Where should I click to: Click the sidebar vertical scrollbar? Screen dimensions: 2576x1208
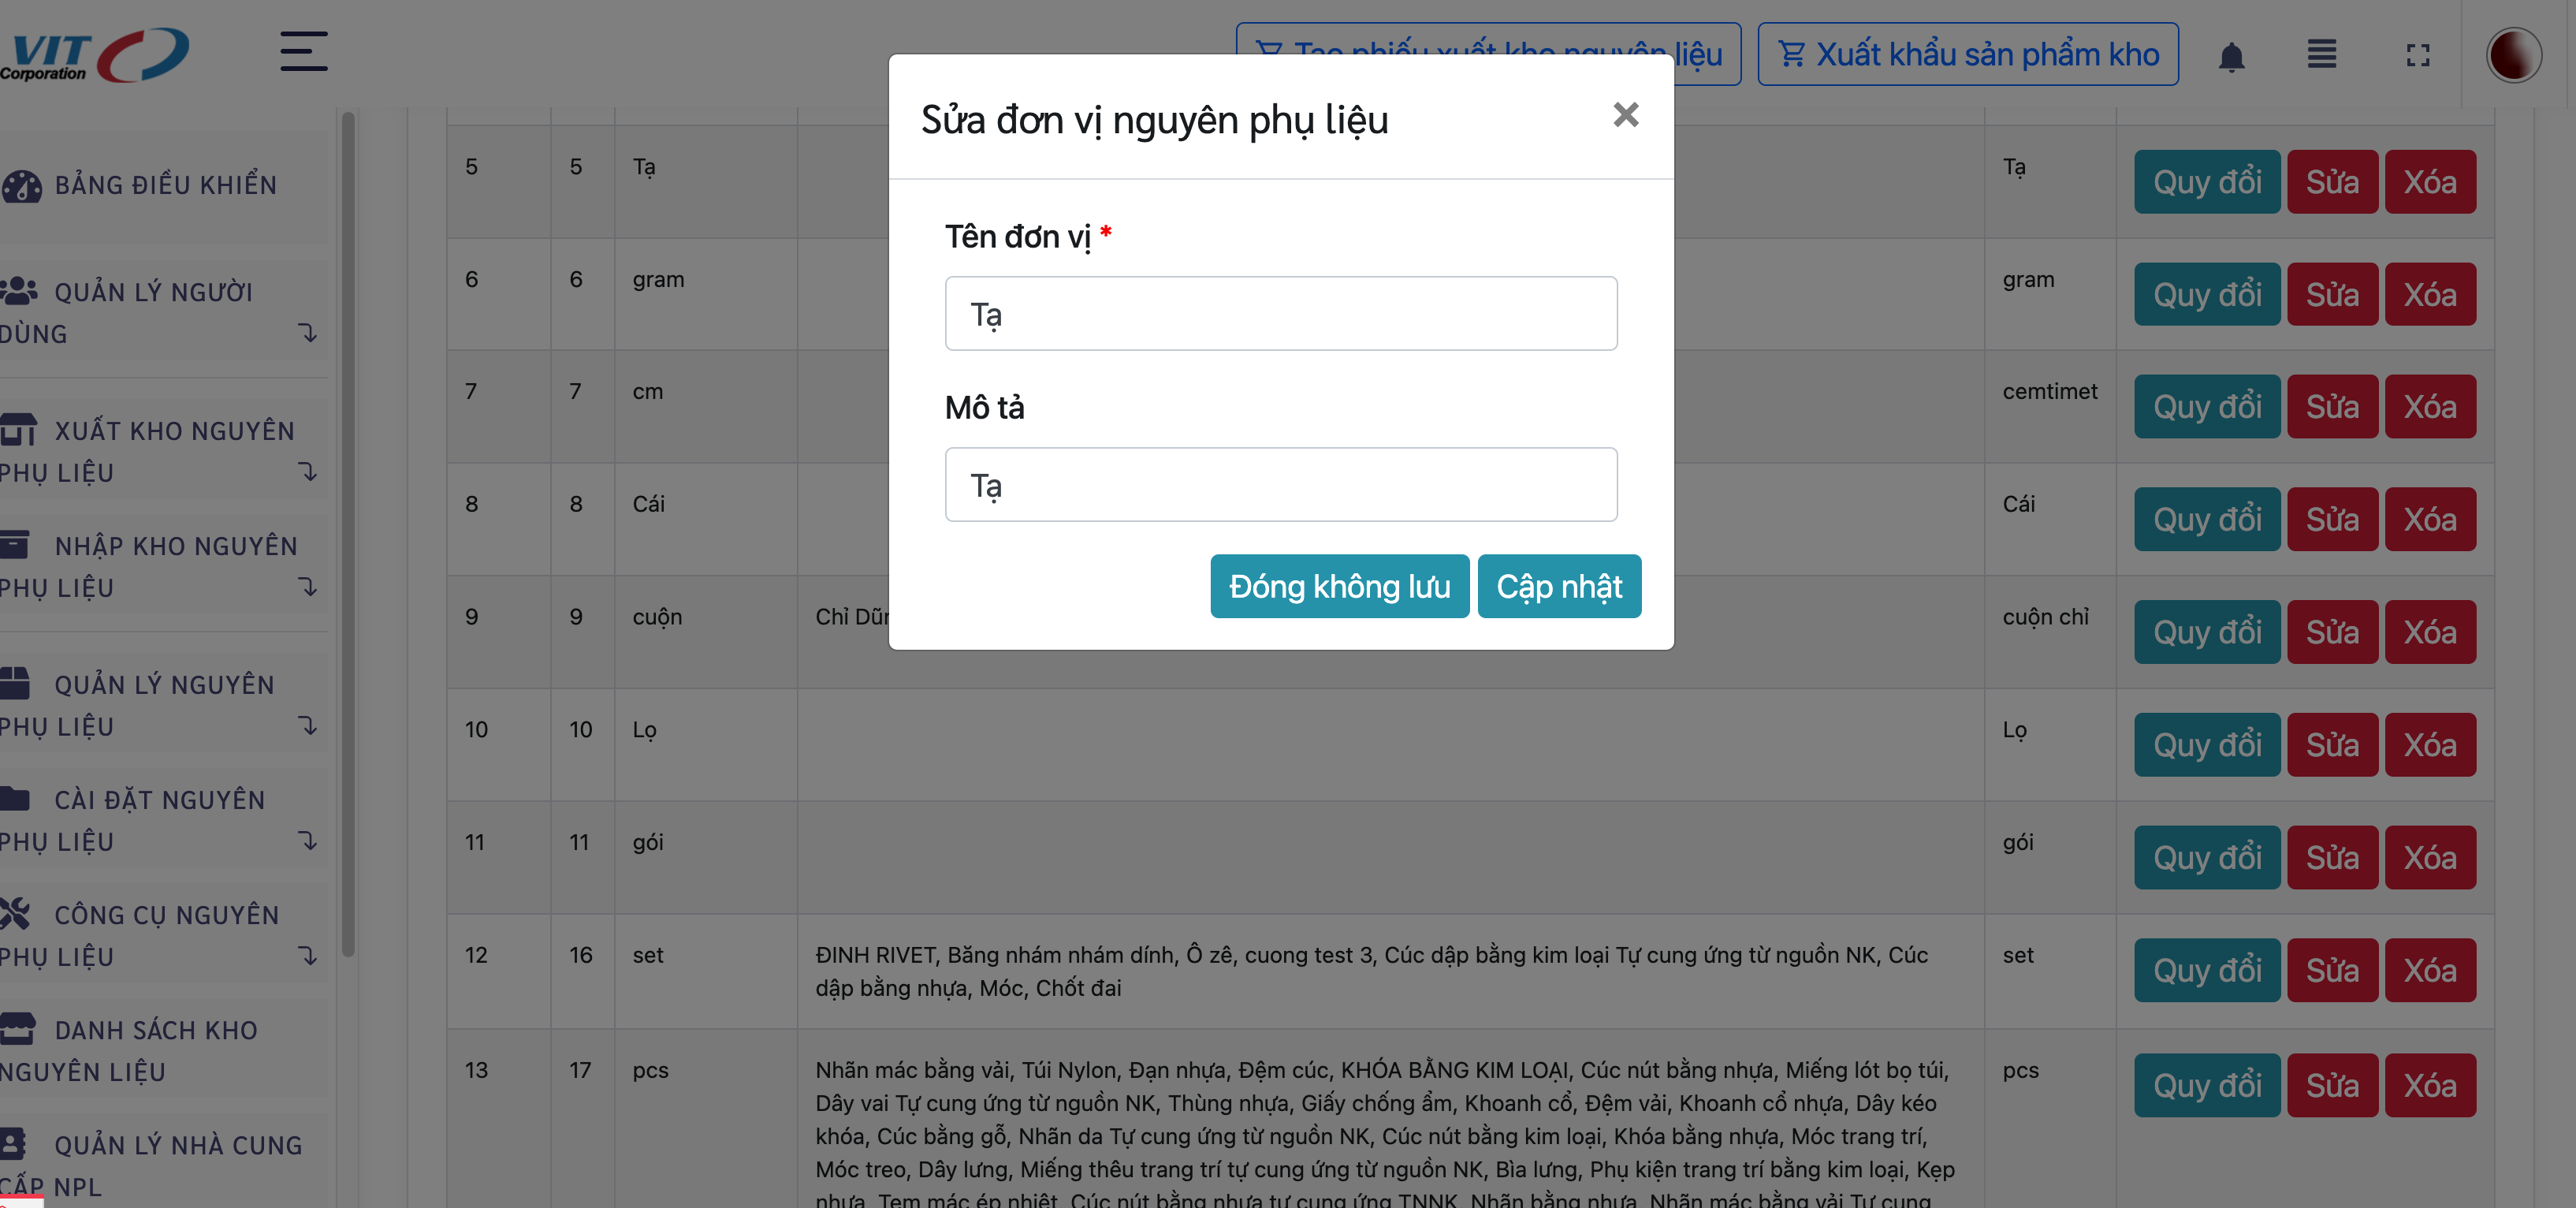pos(348,535)
